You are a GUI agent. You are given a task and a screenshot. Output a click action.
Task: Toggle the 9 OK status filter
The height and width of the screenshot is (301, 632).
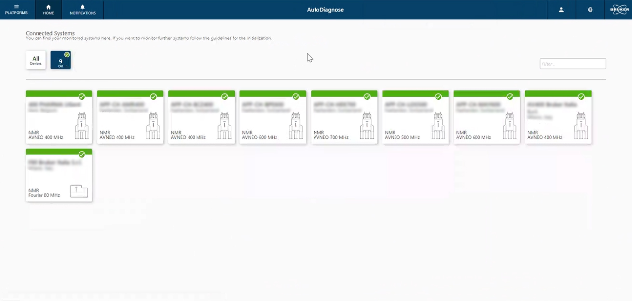(x=61, y=60)
